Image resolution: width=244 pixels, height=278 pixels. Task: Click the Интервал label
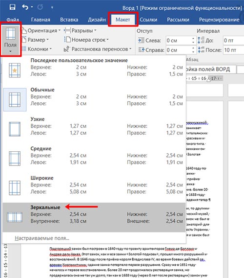pos(208,31)
